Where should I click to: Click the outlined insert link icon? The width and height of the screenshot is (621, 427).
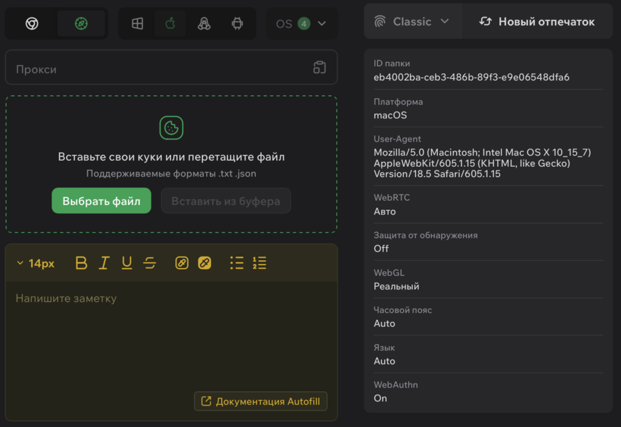[x=182, y=263]
